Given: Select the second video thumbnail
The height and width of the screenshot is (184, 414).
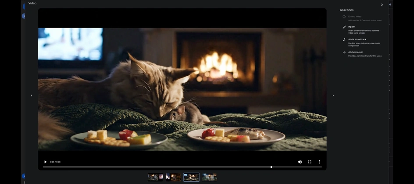Looking at the screenshot, I should pyautogui.click(x=173, y=177).
